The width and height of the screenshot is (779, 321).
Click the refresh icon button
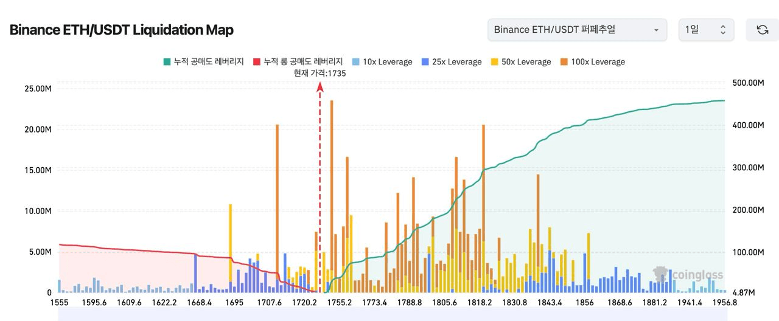tap(762, 30)
